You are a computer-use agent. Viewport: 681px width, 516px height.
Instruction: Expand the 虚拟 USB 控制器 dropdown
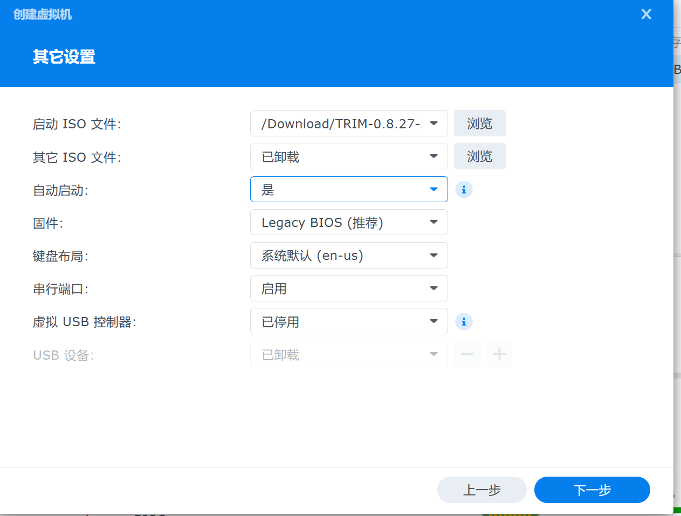[349, 321]
